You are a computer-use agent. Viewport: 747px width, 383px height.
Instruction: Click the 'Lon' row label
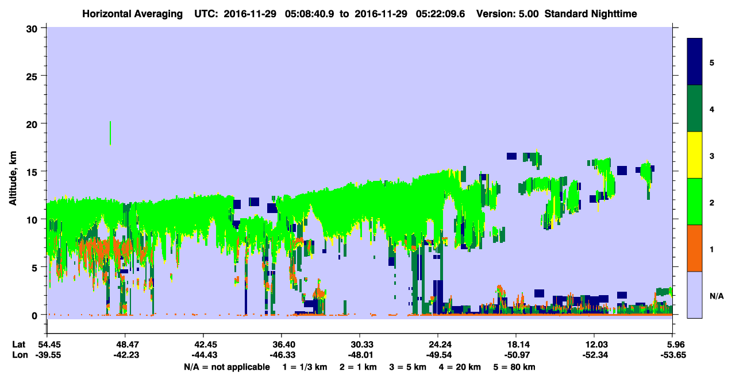coord(20,355)
